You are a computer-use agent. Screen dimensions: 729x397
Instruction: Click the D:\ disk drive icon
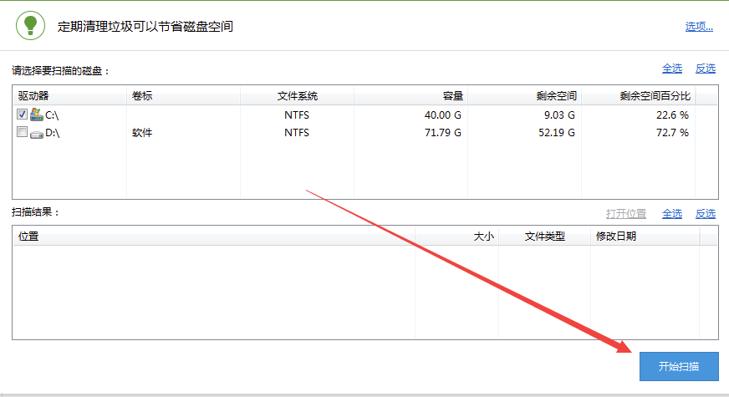(x=36, y=135)
